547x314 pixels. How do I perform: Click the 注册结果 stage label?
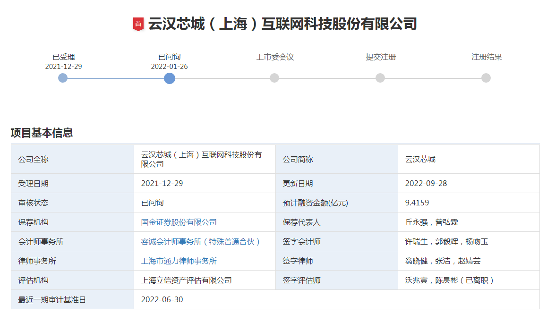pyautogui.click(x=486, y=57)
